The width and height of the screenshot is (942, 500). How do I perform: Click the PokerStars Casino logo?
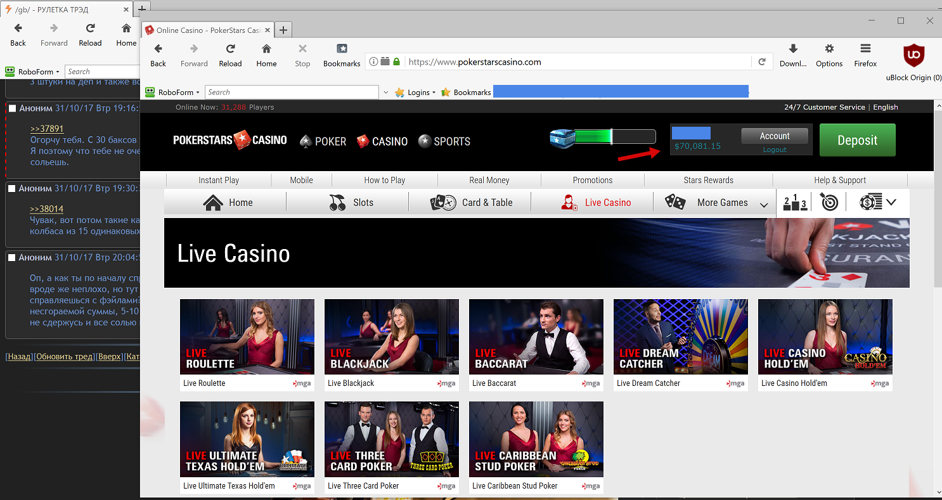coord(230,139)
